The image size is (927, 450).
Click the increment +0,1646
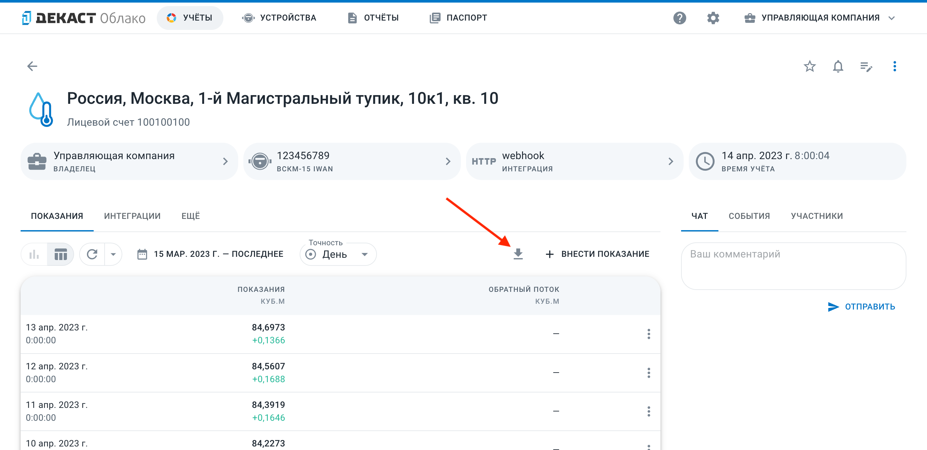pyautogui.click(x=268, y=418)
